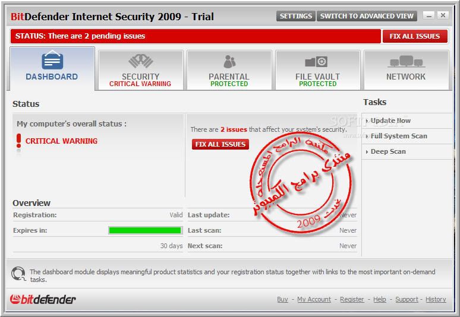Close the BitDefender window
Screen dimensions: 460x317
[x=443, y=15]
